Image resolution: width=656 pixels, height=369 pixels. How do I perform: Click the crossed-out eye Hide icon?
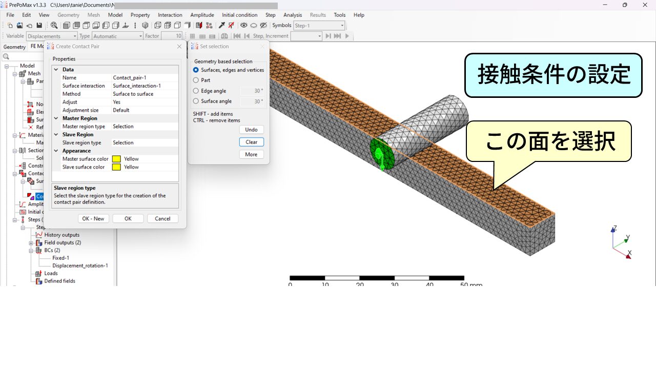[x=263, y=25]
